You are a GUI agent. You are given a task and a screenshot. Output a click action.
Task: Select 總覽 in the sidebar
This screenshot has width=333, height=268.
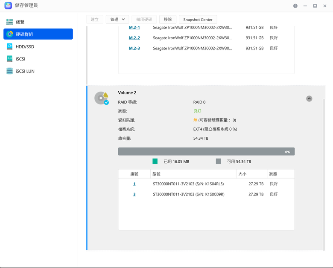pyautogui.click(x=38, y=22)
